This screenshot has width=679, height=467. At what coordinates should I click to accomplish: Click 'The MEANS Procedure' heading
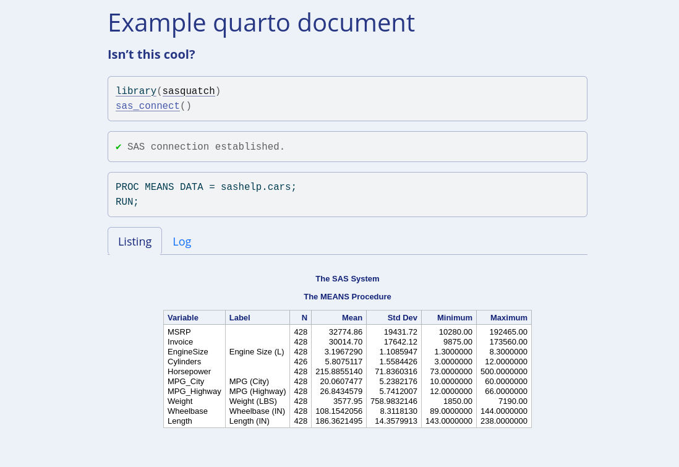(347, 297)
